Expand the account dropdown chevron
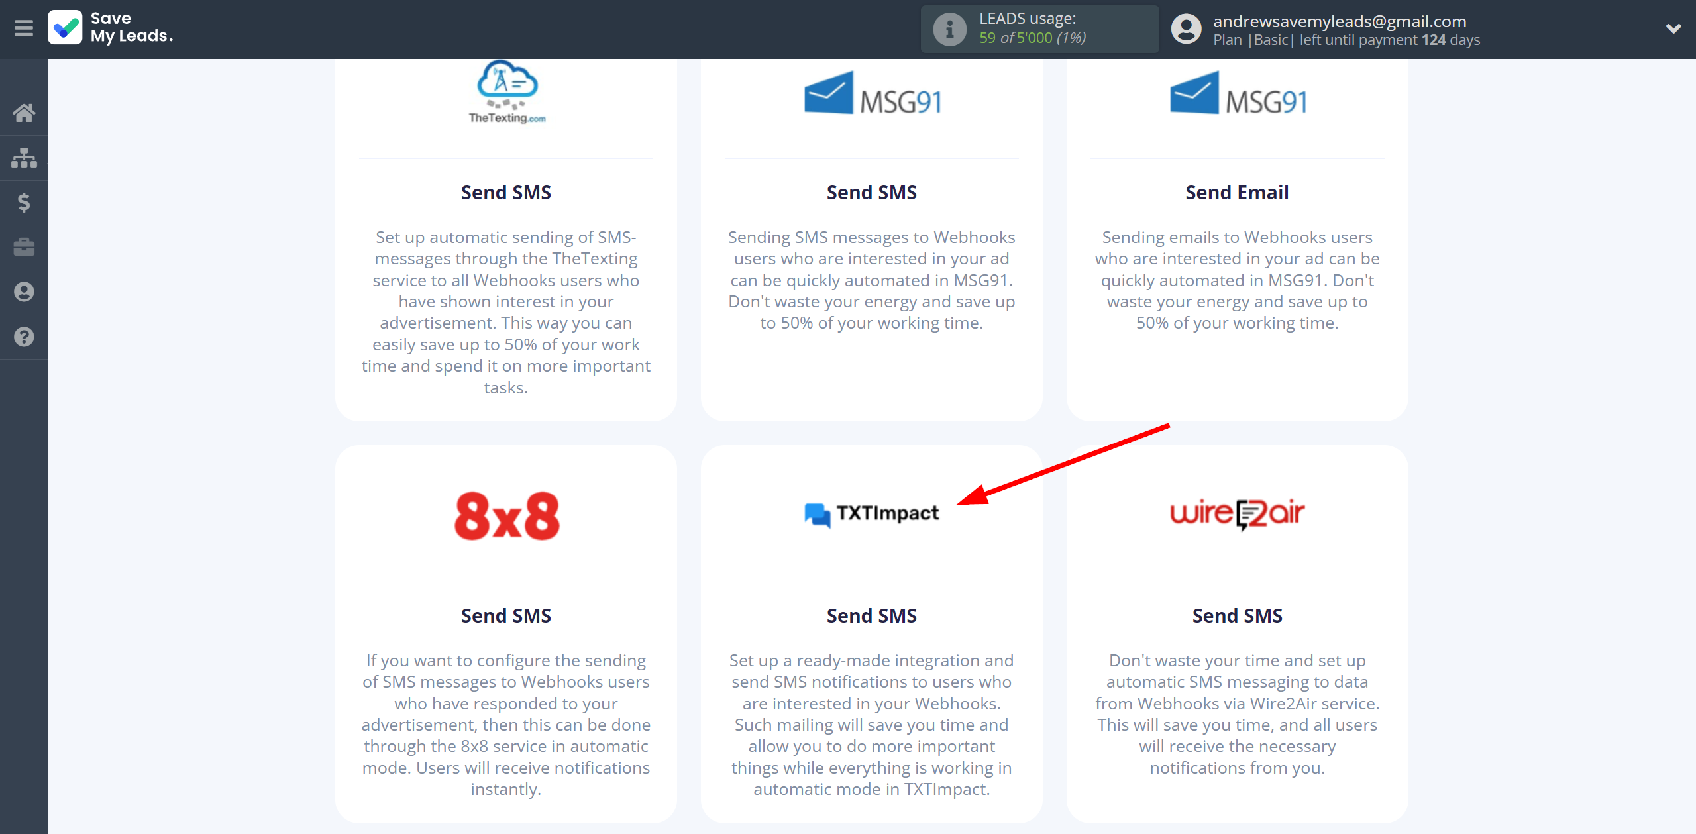This screenshot has width=1696, height=834. 1673,28
